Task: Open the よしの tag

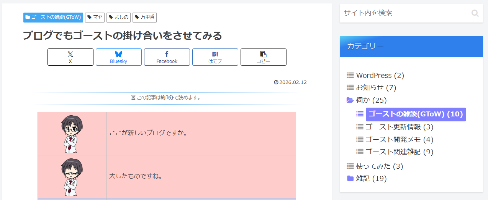Action: click(118, 17)
